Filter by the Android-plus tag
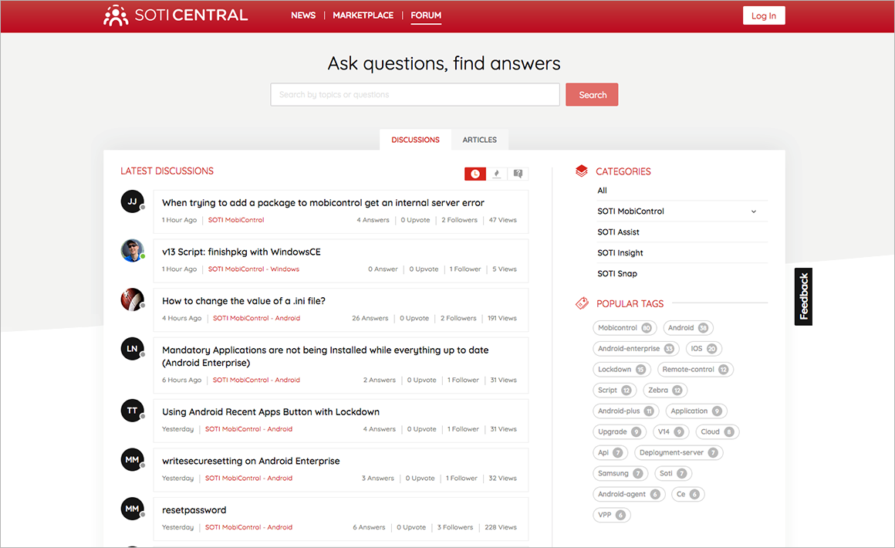This screenshot has height=548, width=895. pos(626,411)
